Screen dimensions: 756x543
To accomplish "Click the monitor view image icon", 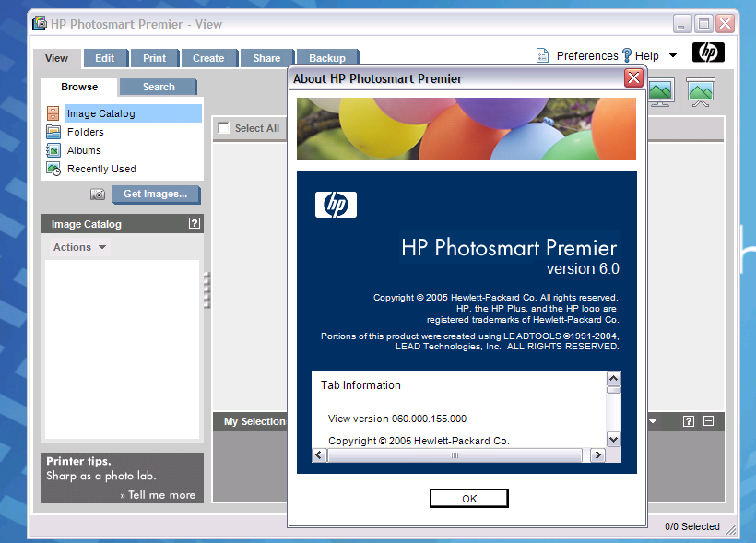I will pos(660,91).
